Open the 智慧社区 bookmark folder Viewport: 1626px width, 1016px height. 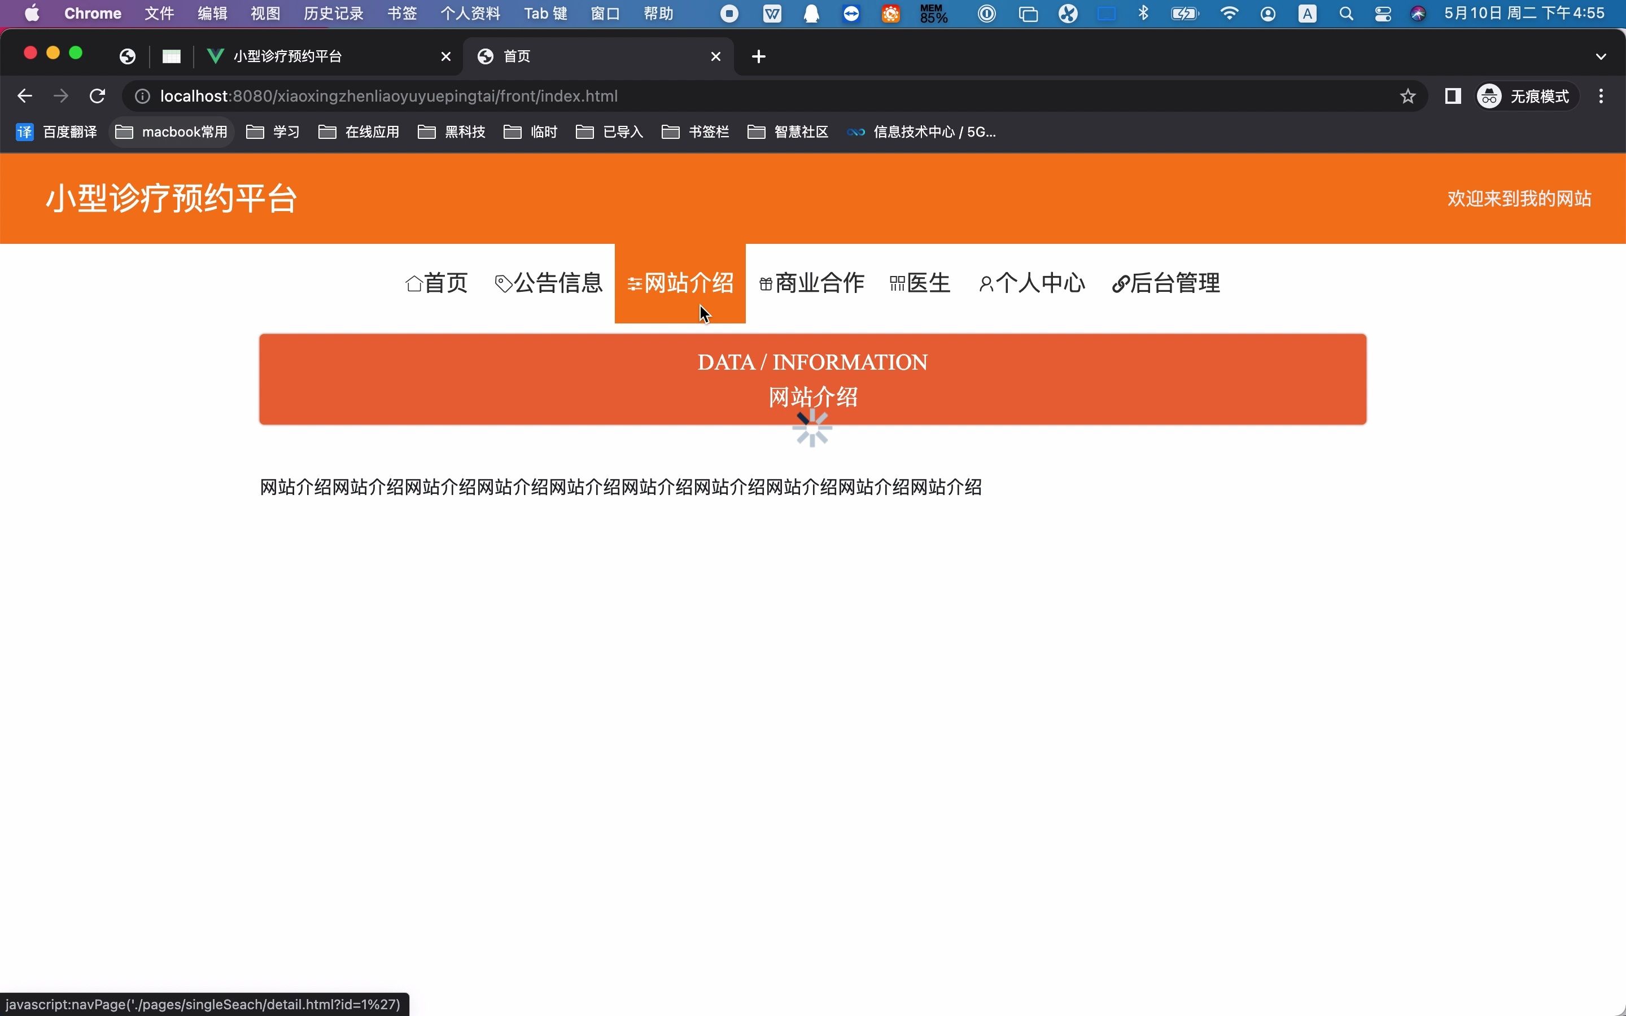click(788, 132)
